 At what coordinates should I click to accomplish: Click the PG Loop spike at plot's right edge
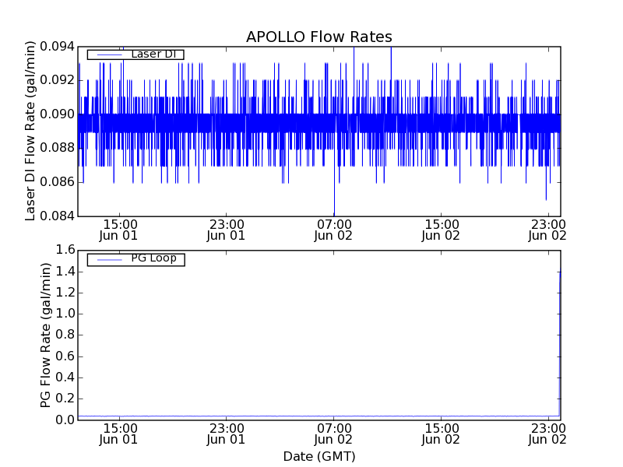pos(560,344)
